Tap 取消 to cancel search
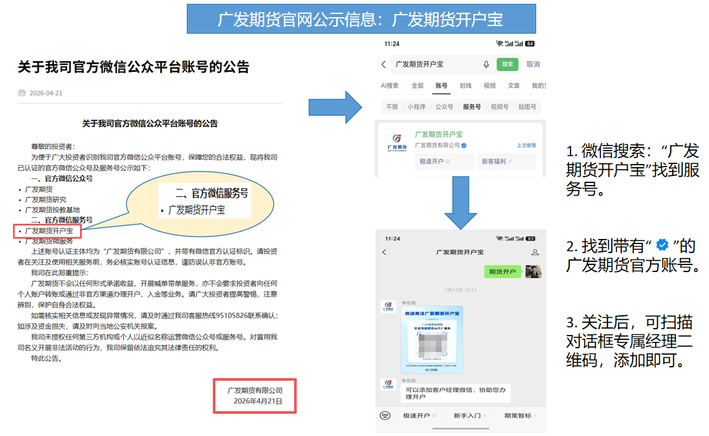This screenshot has height=436, width=709. pyautogui.click(x=533, y=64)
